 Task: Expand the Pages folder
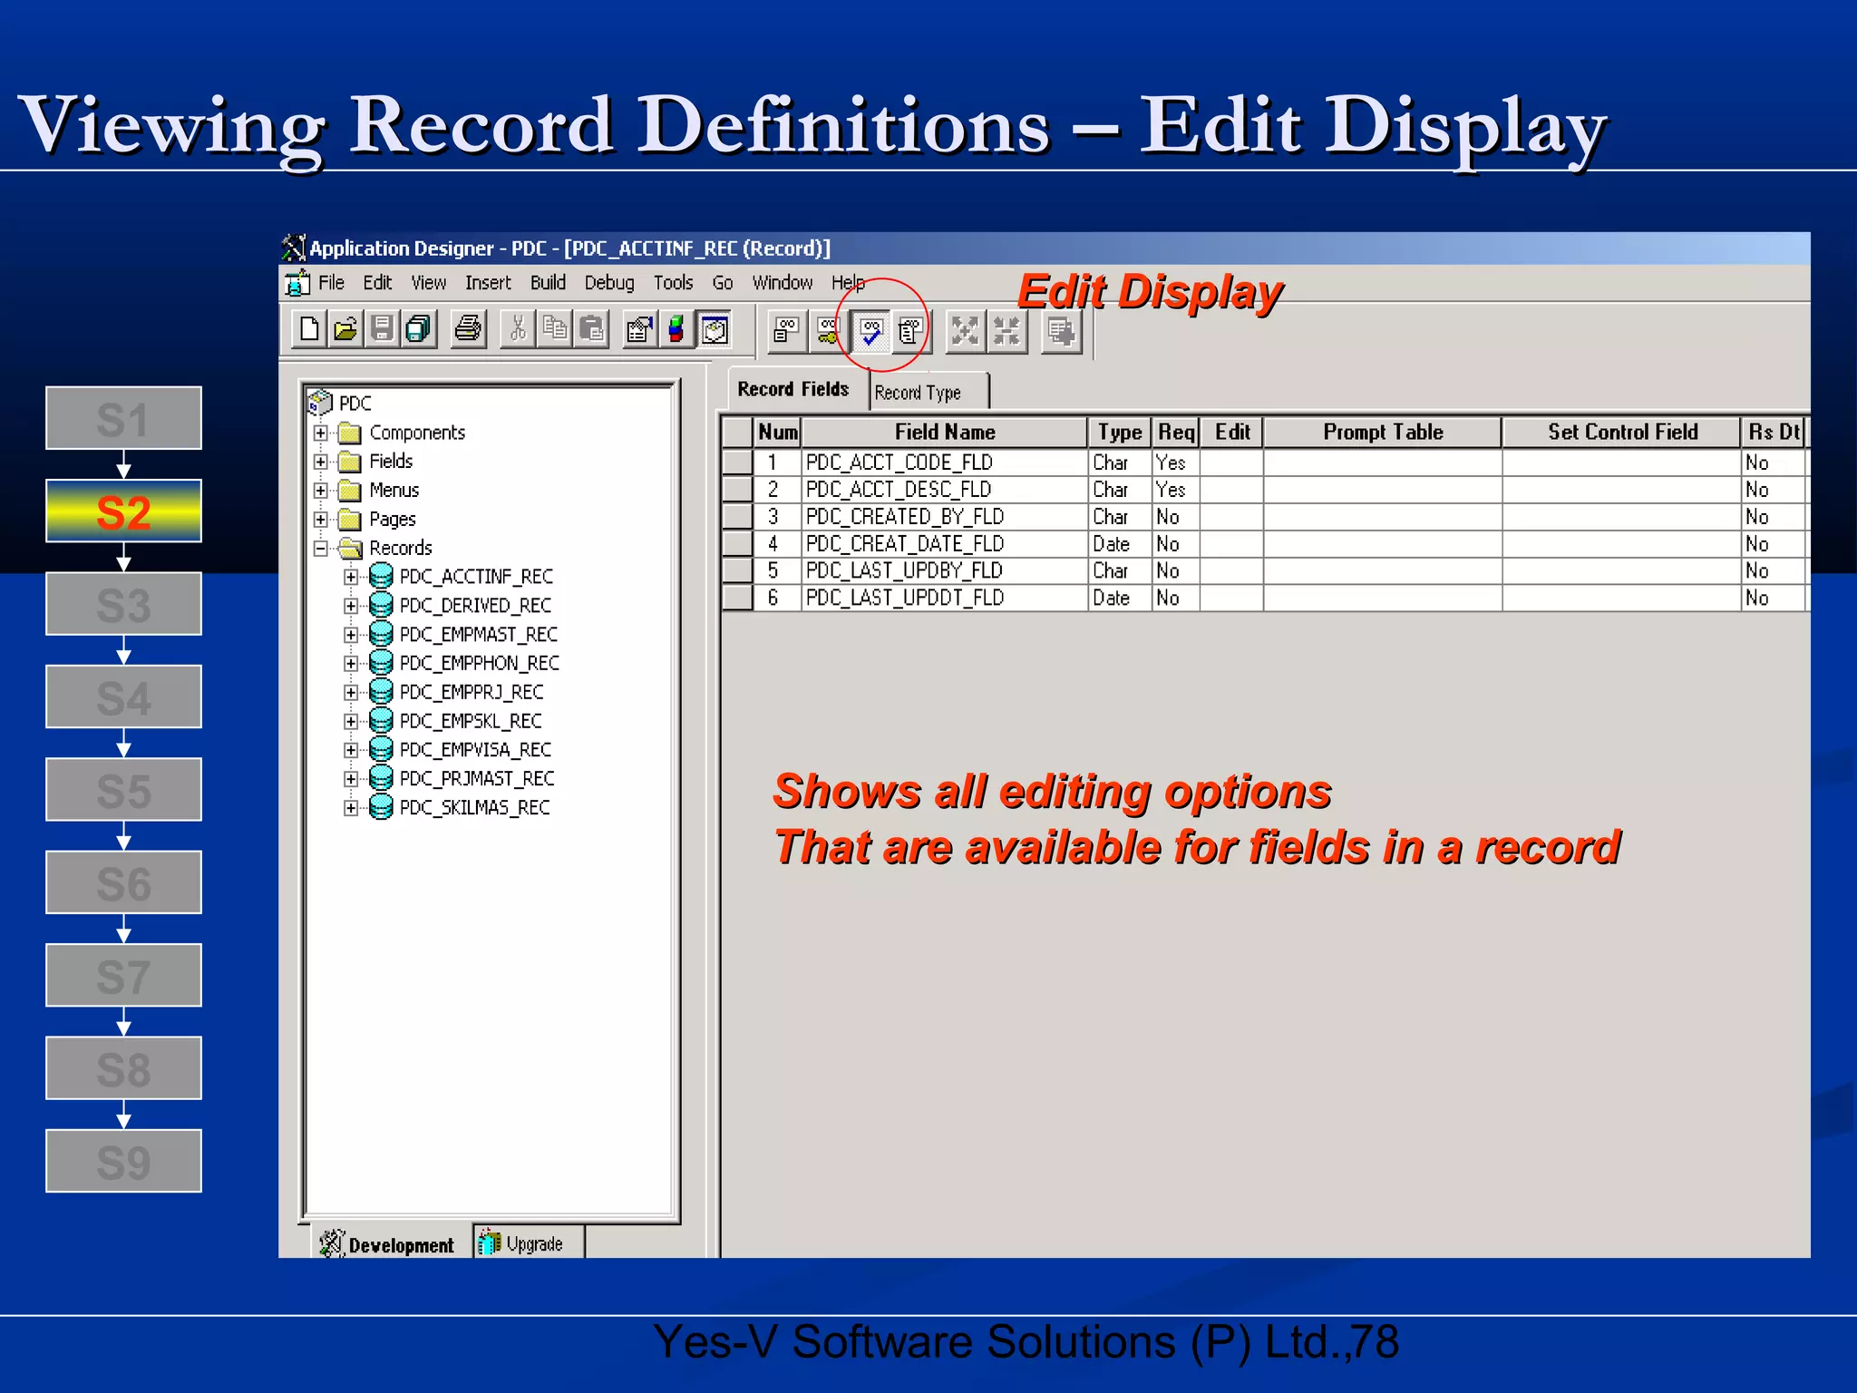(320, 520)
